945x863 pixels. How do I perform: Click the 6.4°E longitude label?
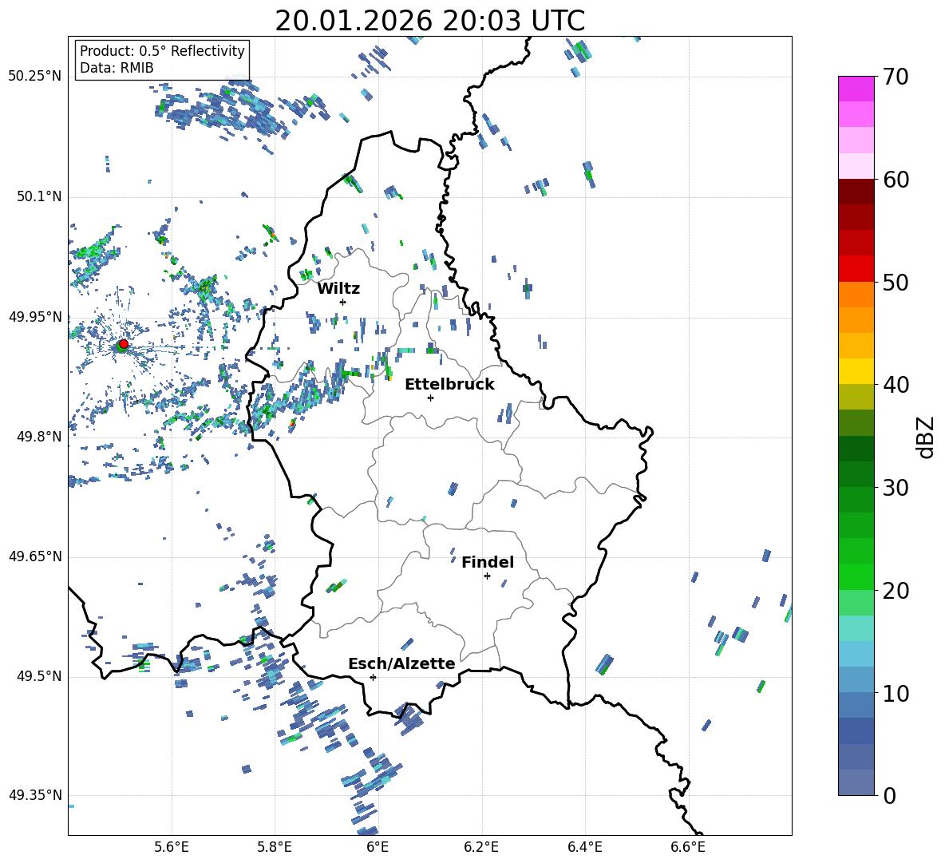coord(584,847)
